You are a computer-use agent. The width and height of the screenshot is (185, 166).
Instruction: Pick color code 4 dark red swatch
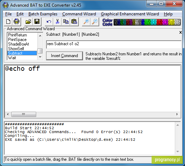(x=128, y=22)
